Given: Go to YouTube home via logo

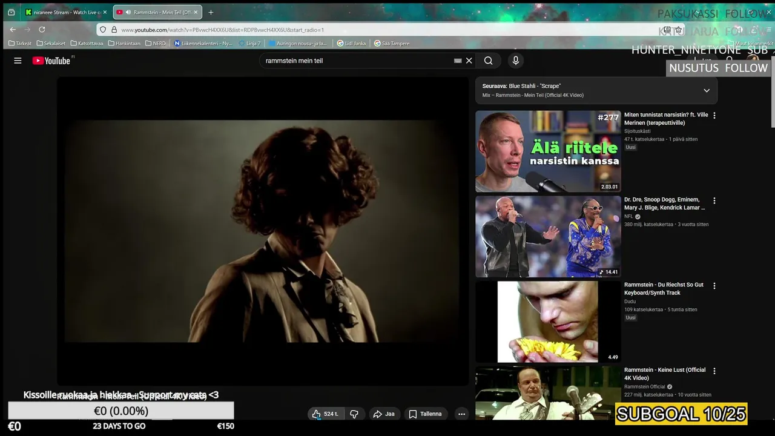Looking at the screenshot, I should pos(52,61).
